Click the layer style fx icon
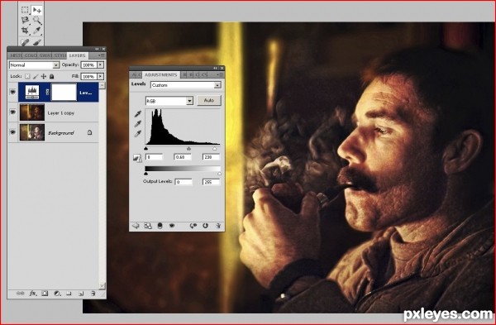Viewport: 496px width, 325px height. (32, 294)
